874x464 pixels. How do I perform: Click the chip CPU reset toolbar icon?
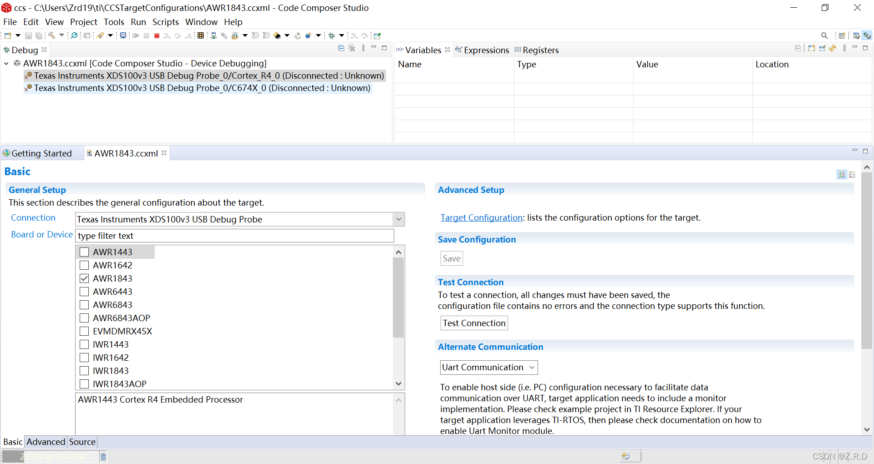tap(277, 35)
